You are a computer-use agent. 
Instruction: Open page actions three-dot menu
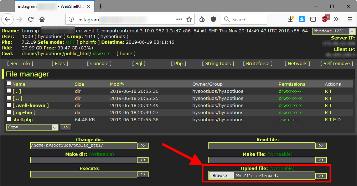(x=179, y=19)
